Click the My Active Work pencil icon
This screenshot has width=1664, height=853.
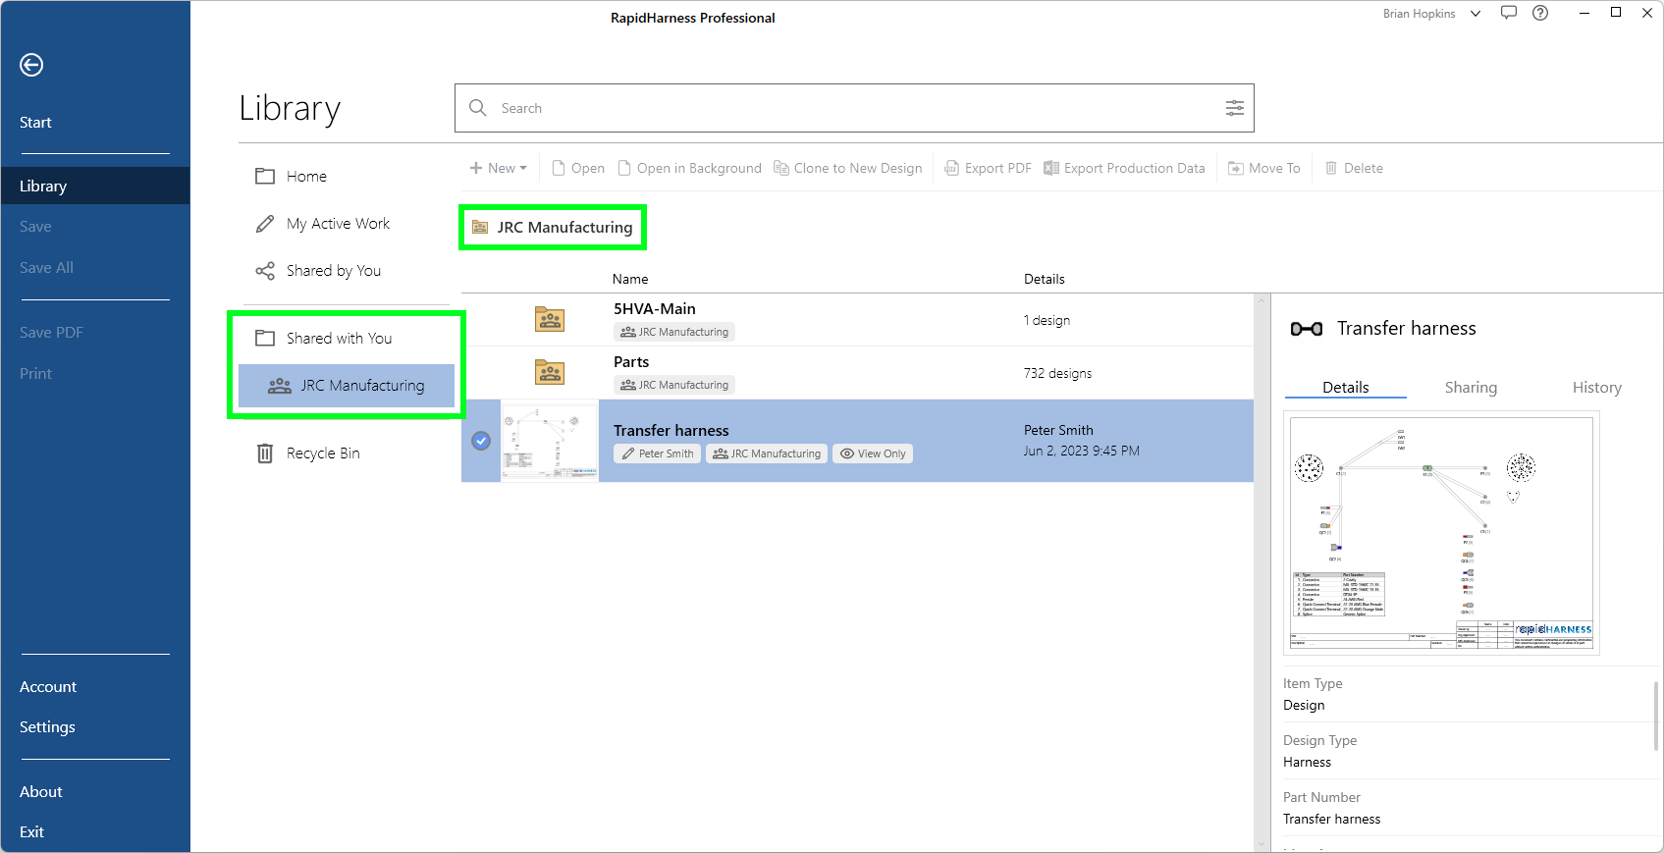click(x=265, y=224)
